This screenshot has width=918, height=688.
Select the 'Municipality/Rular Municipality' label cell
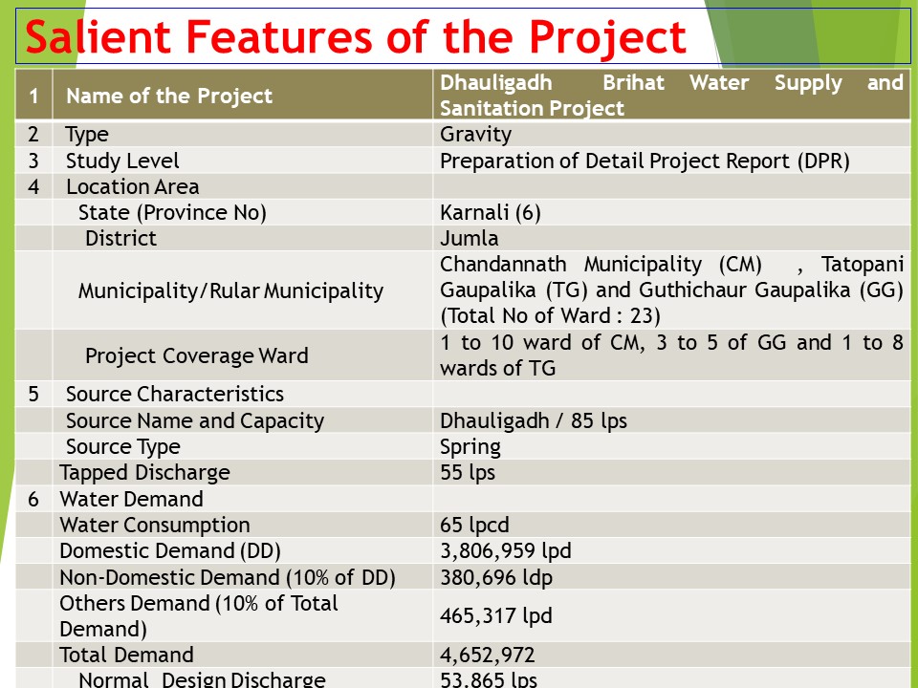pyautogui.click(x=230, y=290)
